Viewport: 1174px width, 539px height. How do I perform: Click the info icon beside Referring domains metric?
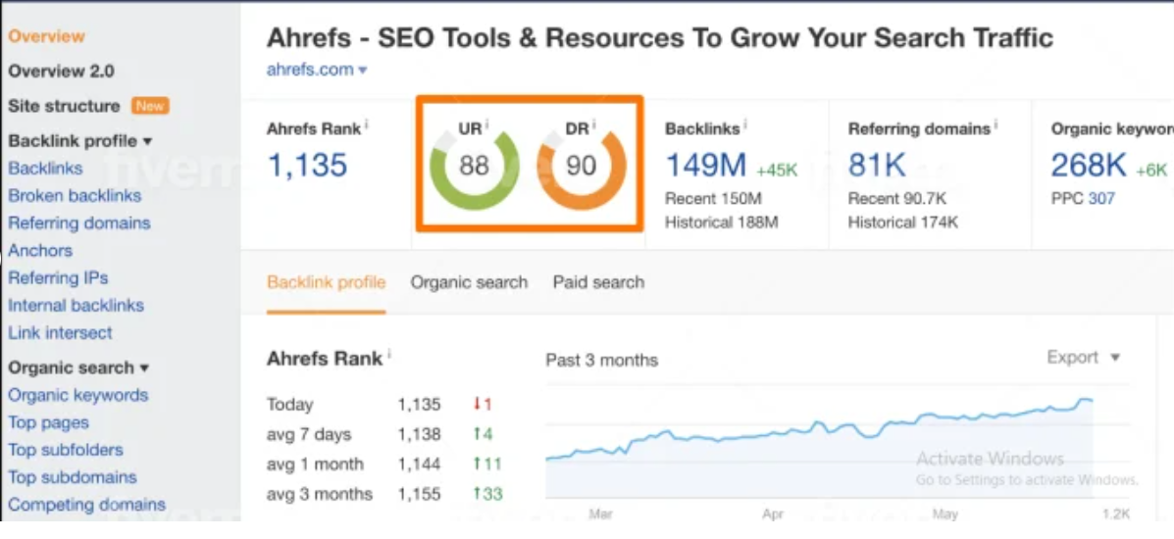996,123
